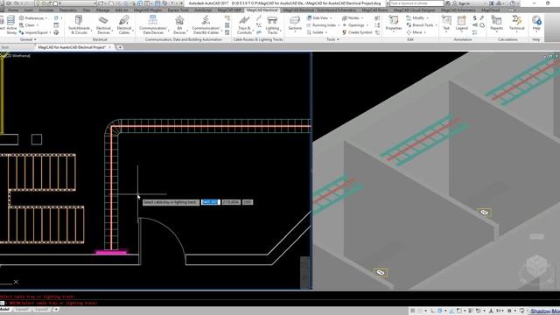Open the Reports tool
The width and height of the screenshot is (560, 315).
(x=496, y=24)
